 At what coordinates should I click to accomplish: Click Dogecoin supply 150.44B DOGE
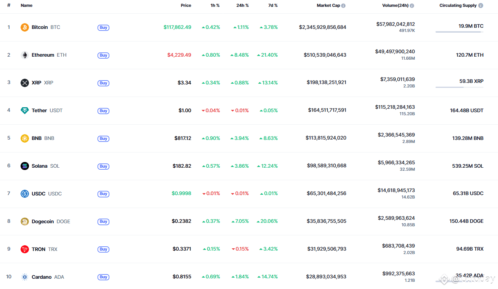466,221
